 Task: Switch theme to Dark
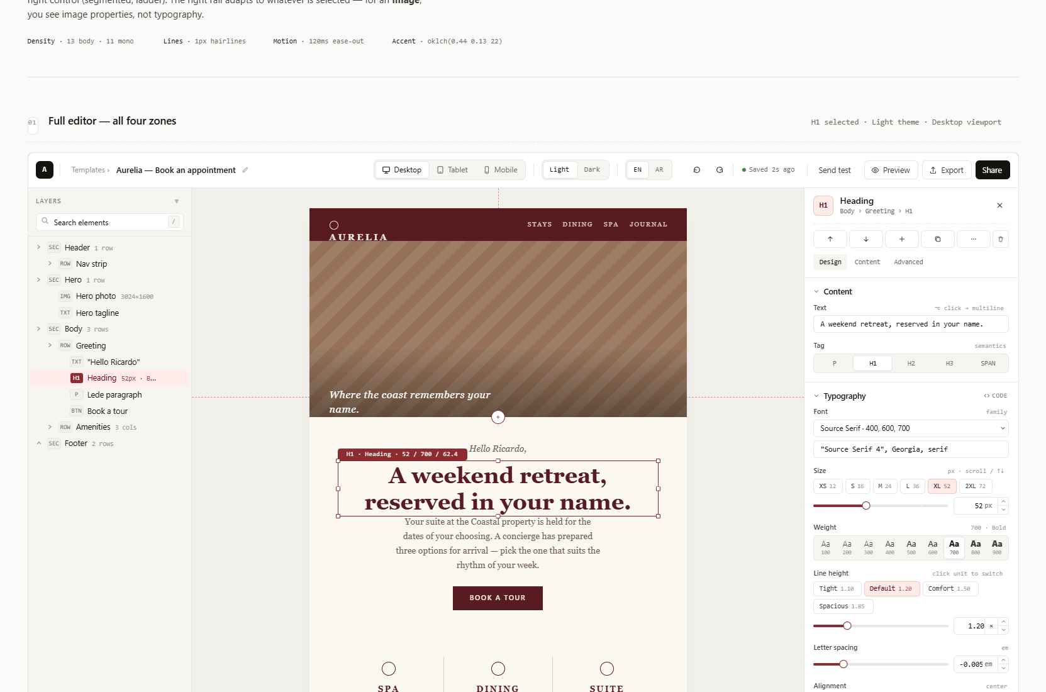(592, 170)
